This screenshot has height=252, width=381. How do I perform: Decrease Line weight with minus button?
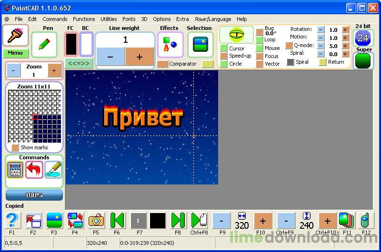point(110,57)
